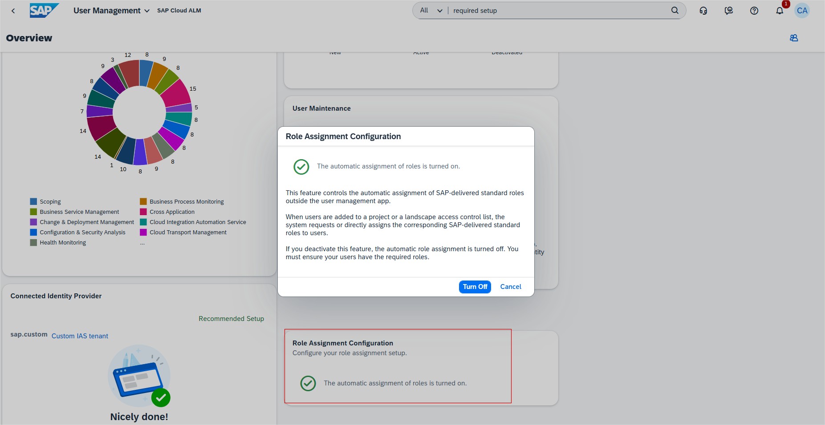Click the user group icon in Overview header
The width and height of the screenshot is (825, 425).
click(x=794, y=38)
